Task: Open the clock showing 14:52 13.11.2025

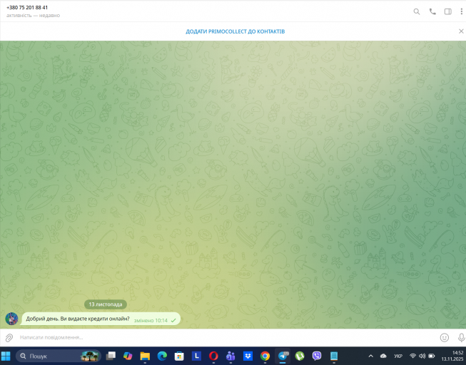Action: tap(452, 356)
